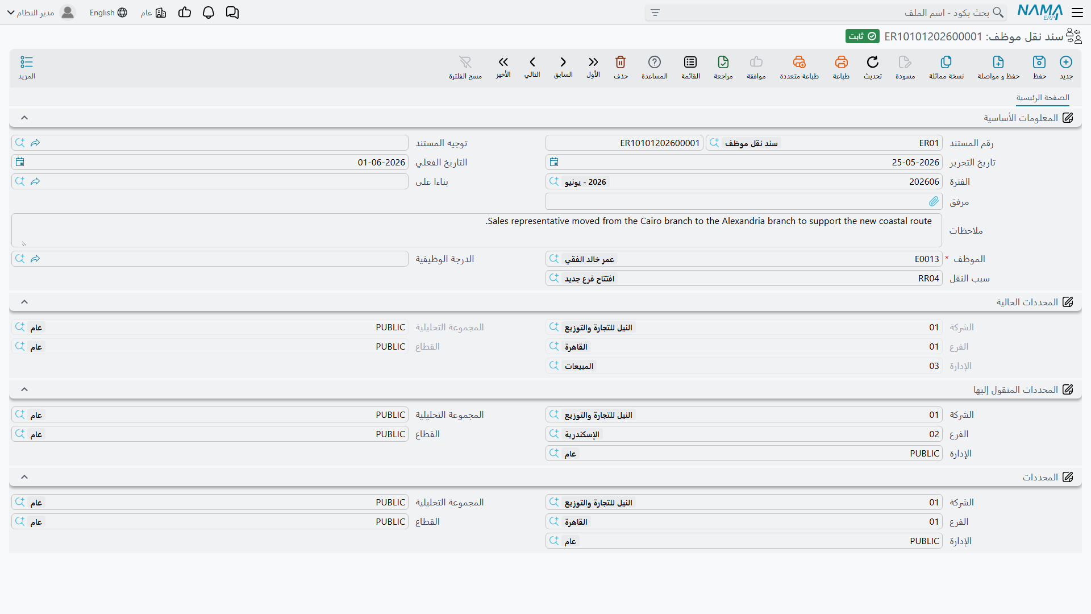
Task: Collapse the المعلومات الأساسية section
Action: [x=24, y=118]
